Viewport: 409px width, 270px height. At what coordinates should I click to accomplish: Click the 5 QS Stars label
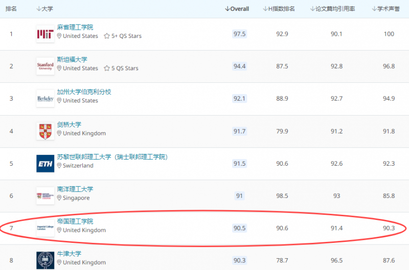125,69
